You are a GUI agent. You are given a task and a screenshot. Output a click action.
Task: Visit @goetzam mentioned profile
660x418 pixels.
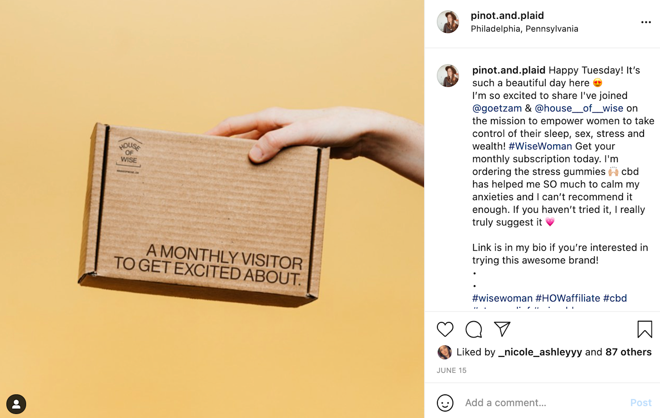coord(497,108)
